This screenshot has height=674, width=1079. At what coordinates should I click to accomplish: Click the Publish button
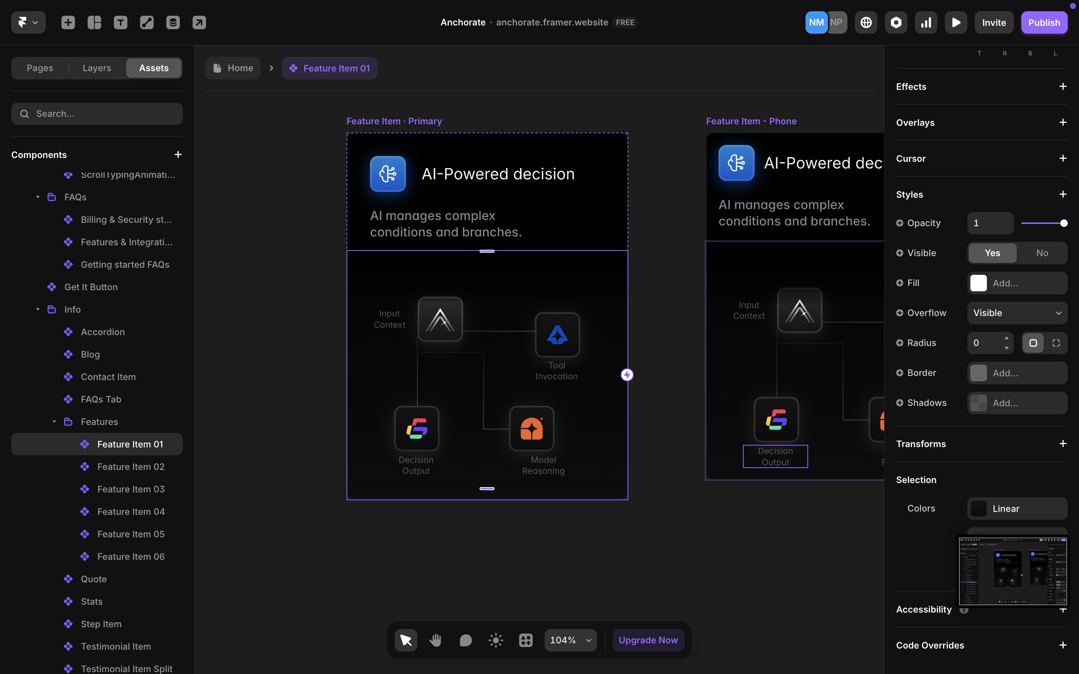1044,22
